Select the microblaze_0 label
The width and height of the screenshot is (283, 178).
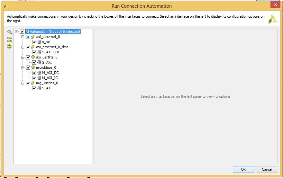(46, 67)
